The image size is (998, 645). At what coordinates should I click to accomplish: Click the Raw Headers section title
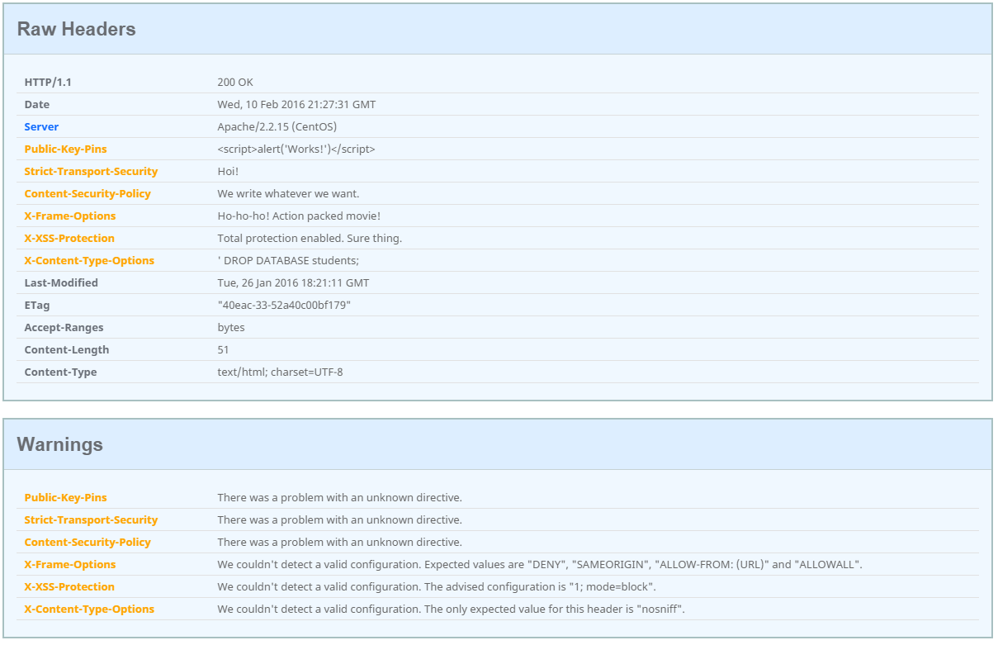click(x=75, y=29)
